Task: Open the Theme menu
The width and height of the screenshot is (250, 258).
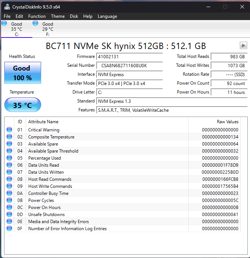Action: 58,16
